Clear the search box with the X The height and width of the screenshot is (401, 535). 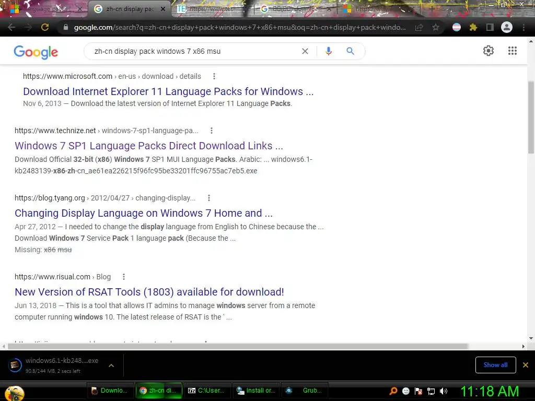pos(305,51)
